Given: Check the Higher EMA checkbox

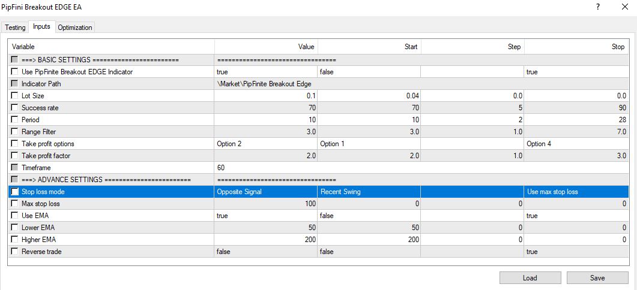Looking at the screenshot, I should (x=14, y=240).
